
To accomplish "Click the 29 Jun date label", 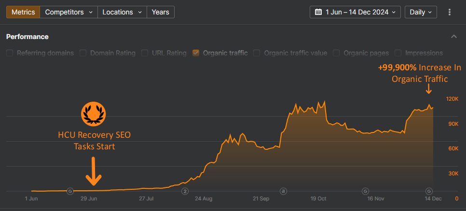I will coord(89,198).
